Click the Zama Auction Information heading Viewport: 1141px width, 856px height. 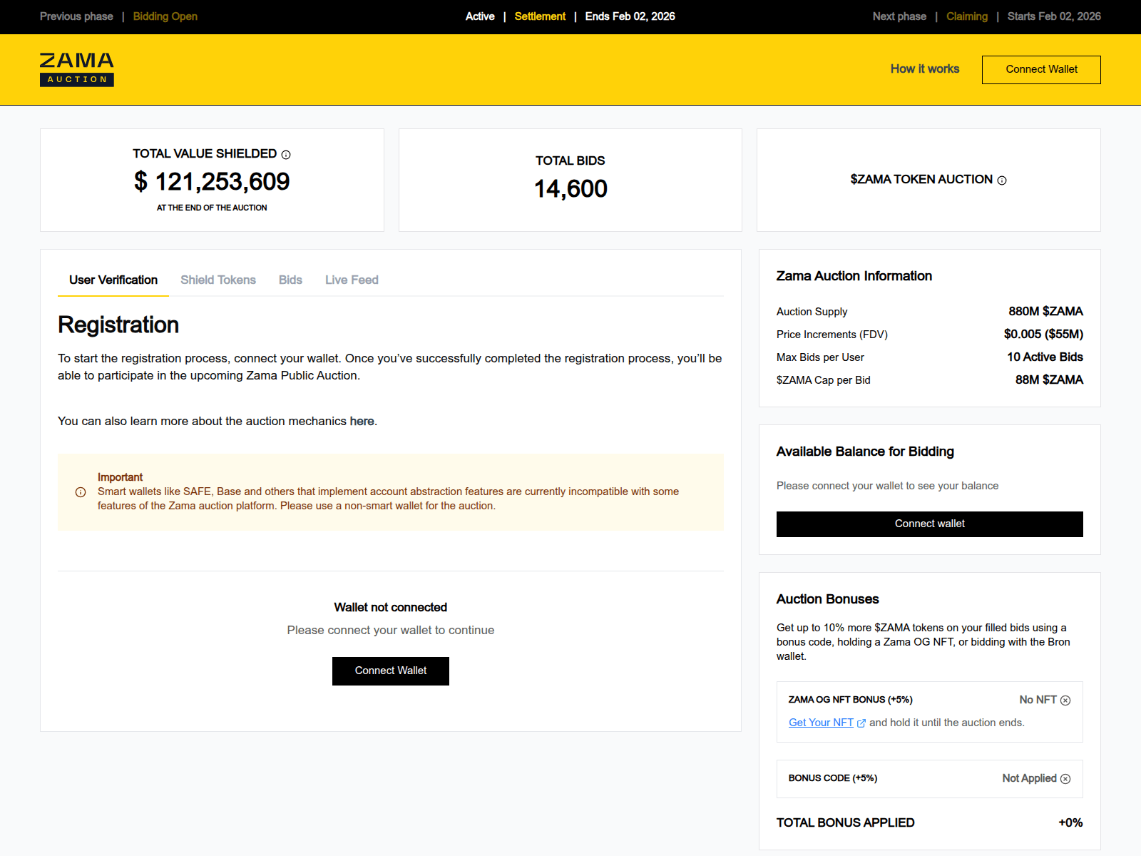point(854,277)
